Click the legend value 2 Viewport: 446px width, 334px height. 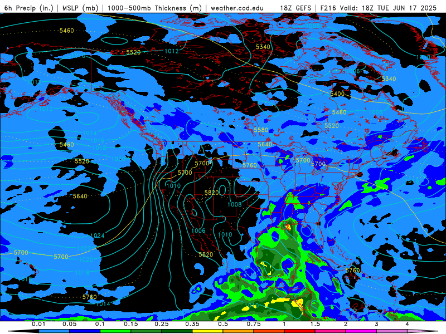click(x=346, y=324)
